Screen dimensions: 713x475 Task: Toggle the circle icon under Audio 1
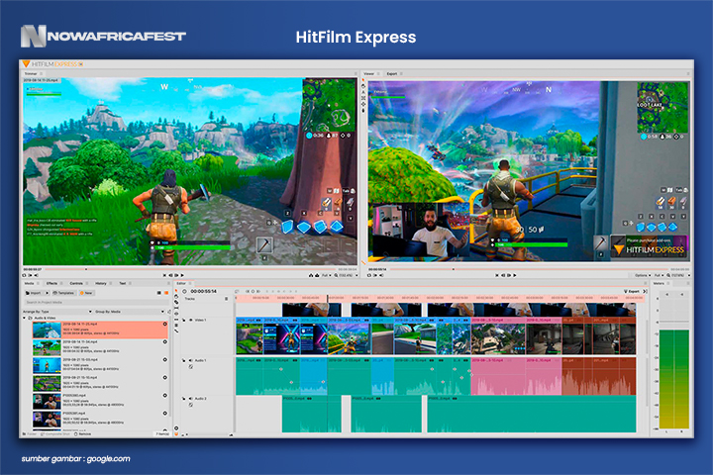coord(190,366)
